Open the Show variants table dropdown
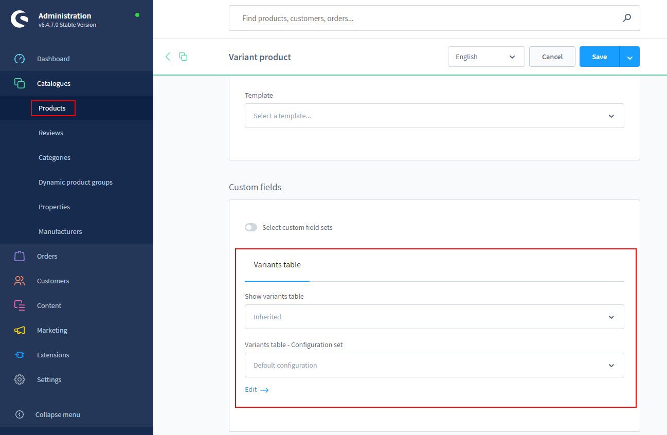This screenshot has height=435, width=667. point(435,317)
